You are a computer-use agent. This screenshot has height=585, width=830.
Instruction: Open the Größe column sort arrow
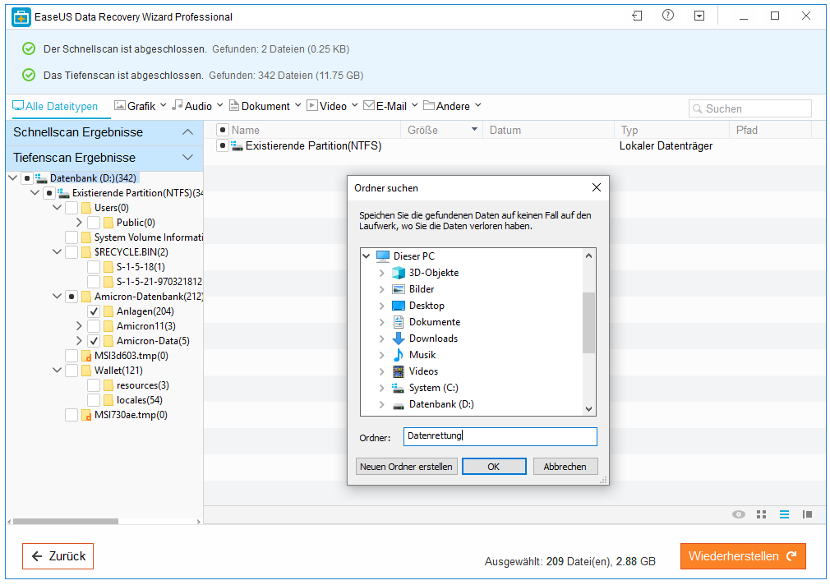(x=474, y=129)
